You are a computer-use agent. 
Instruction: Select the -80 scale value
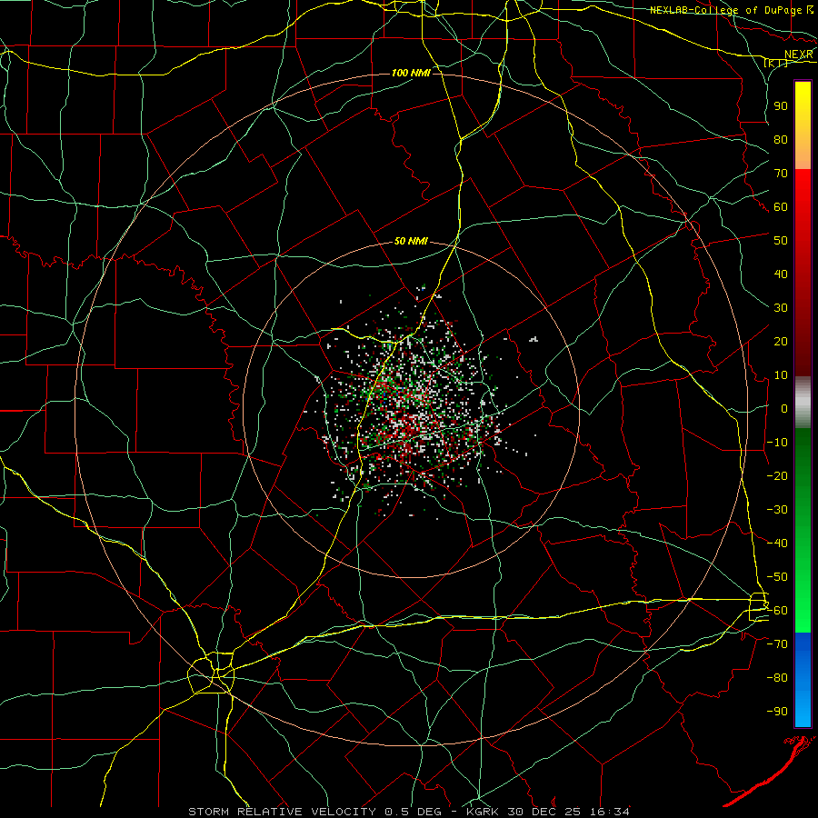[x=777, y=678]
